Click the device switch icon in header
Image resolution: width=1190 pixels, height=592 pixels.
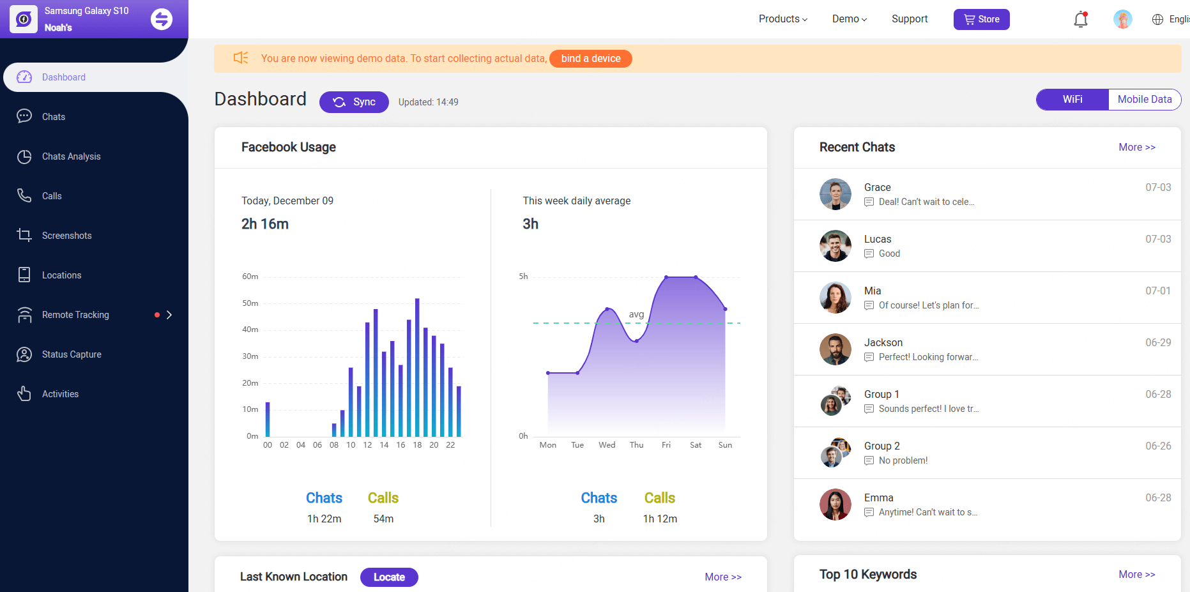click(x=162, y=19)
